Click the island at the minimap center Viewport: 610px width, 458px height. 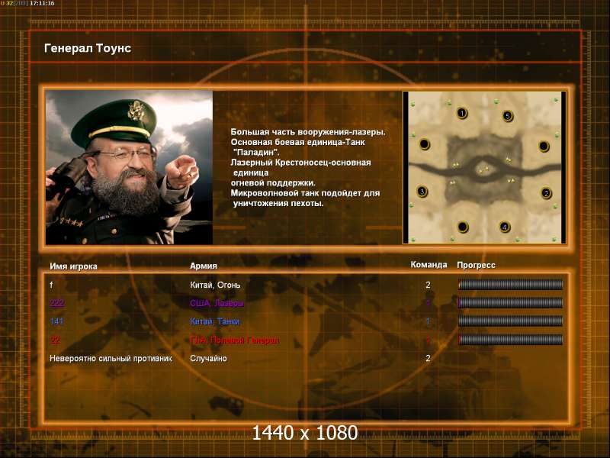point(483,169)
